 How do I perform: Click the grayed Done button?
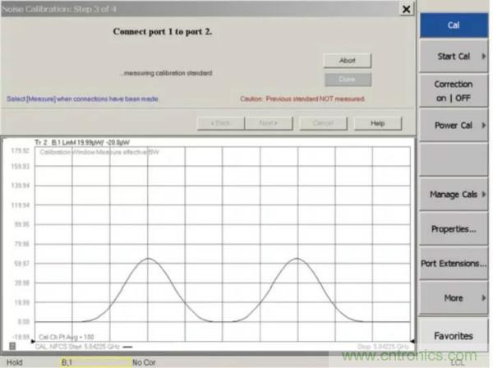pos(347,80)
